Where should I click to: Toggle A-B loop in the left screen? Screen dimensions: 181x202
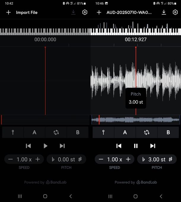(x=56, y=132)
